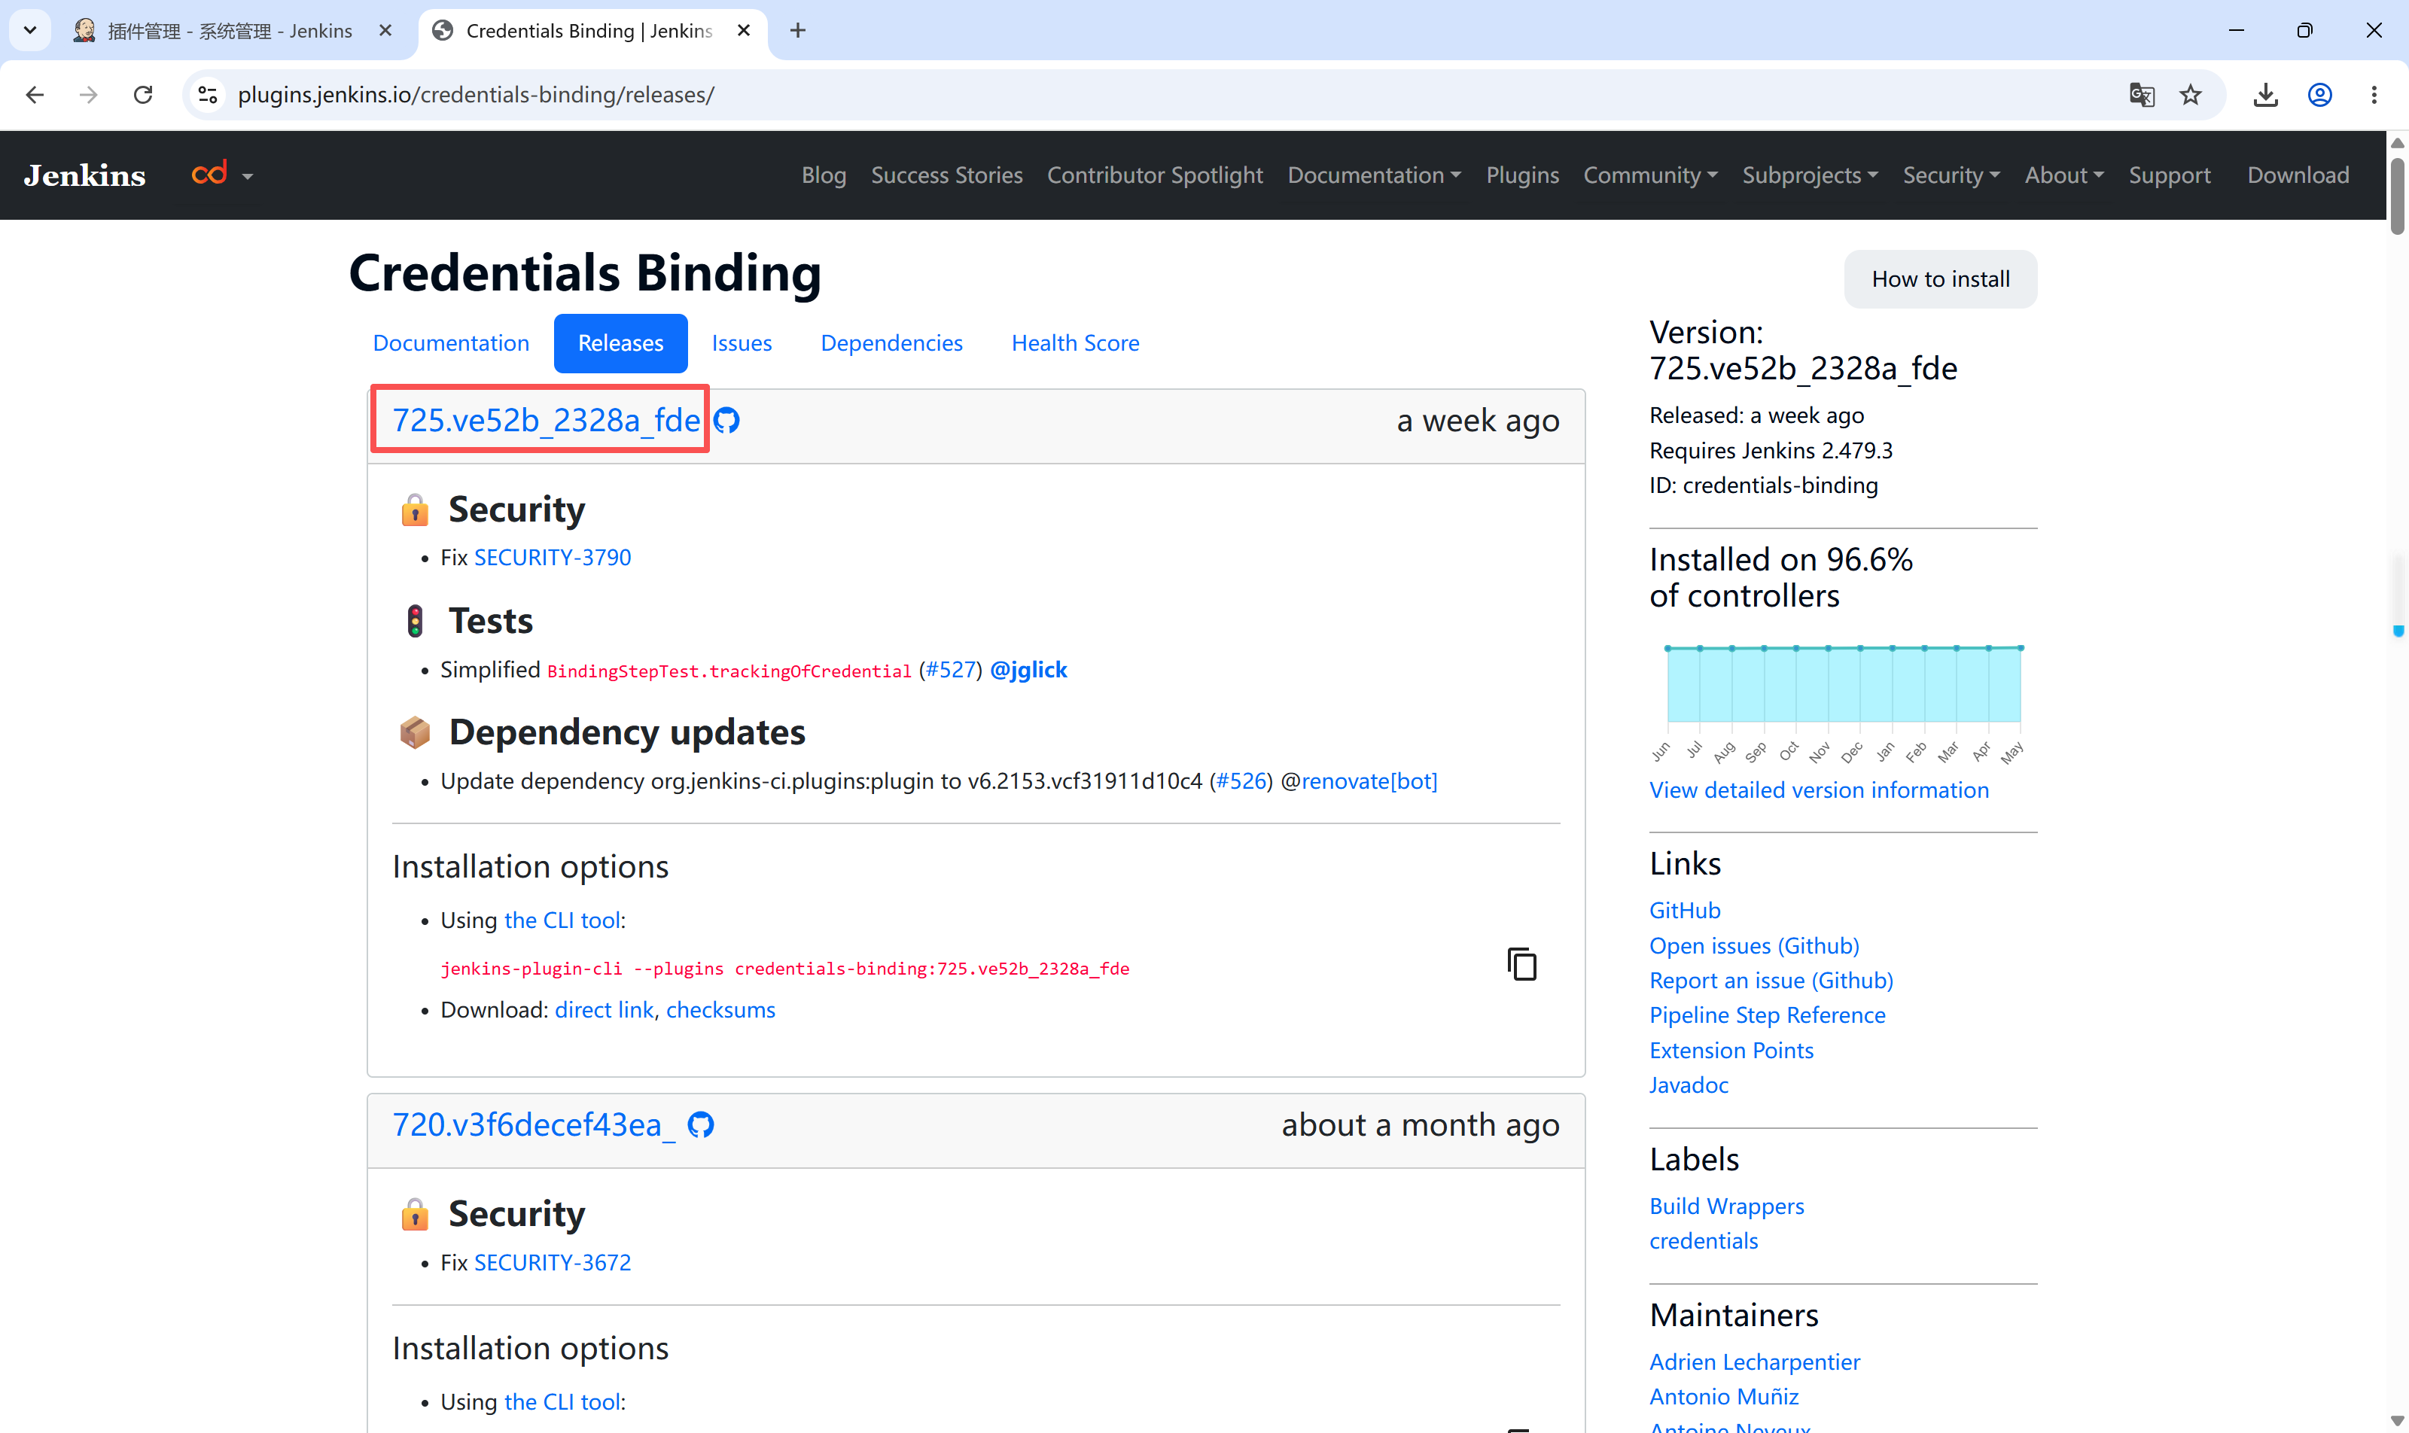Open the GitHub link under Links
2409x1433 pixels.
[x=1685, y=911]
